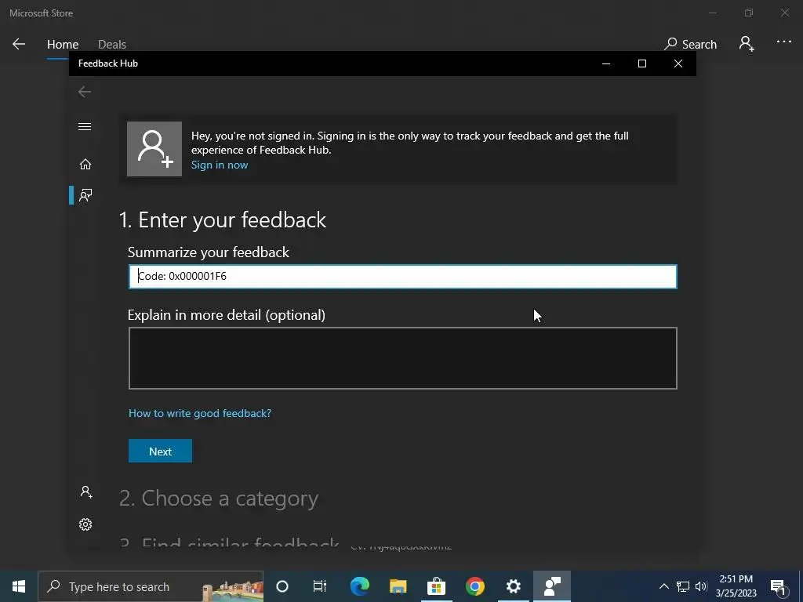Switch to Home tab in Microsoft Store
Screen dimensions: 803x602
click(63, 45)
